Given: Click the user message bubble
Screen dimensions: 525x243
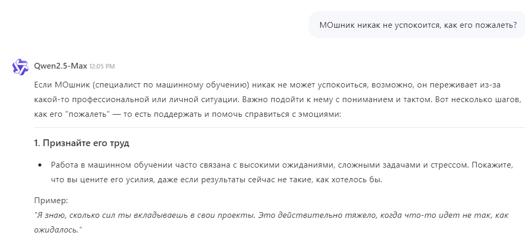Looking at the screenshot, I should pyautogui.click(x=417, y=25).
